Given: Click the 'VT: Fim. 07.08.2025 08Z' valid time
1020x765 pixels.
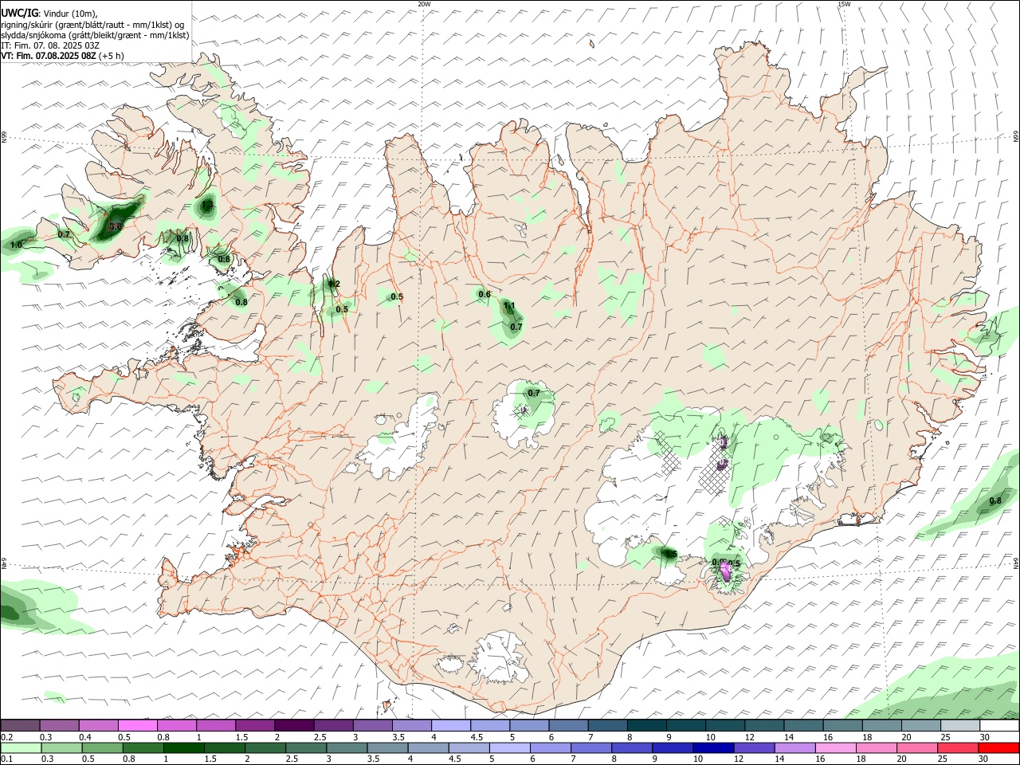Looking at the screenshot, I should pos(49,57).
